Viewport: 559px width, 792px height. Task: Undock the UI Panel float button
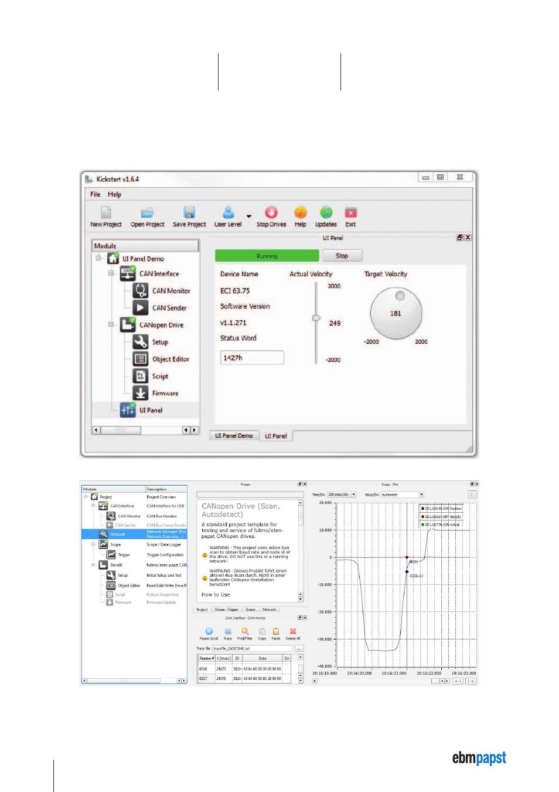click(x=460, y=238)
